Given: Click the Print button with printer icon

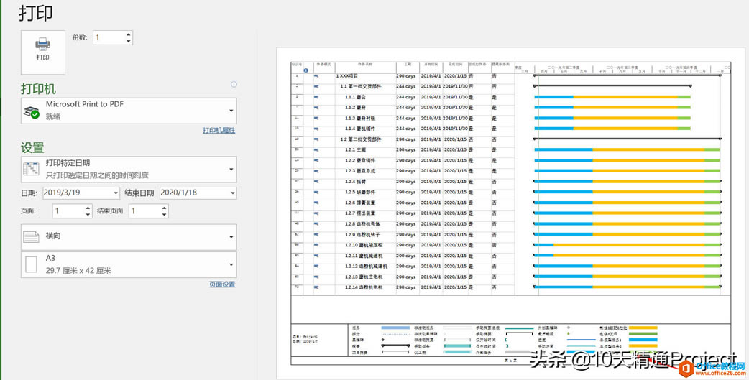Looking at the screenshot, I should coord(43,52).
